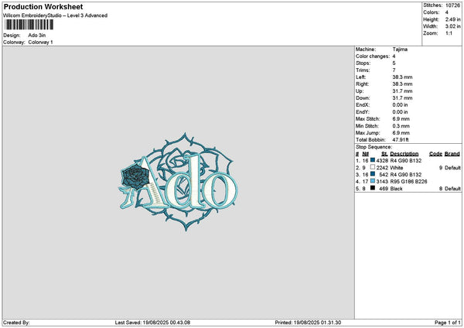Image resolution: width=464 pixels, height=328 pixels.
Task: Click the letter 'o' in the Ado design
Action: pos(220,190)
